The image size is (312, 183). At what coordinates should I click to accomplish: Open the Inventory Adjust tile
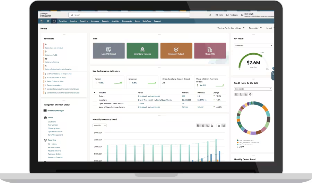(x=176, y=51)
